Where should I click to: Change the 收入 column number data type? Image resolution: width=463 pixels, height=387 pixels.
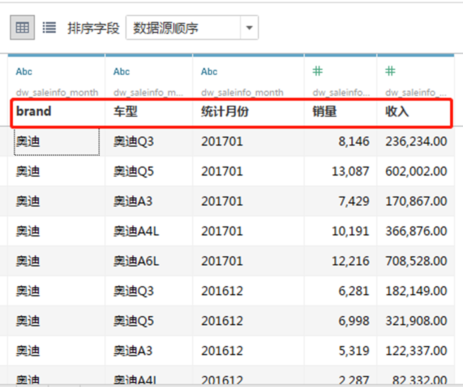pos(390,71)
